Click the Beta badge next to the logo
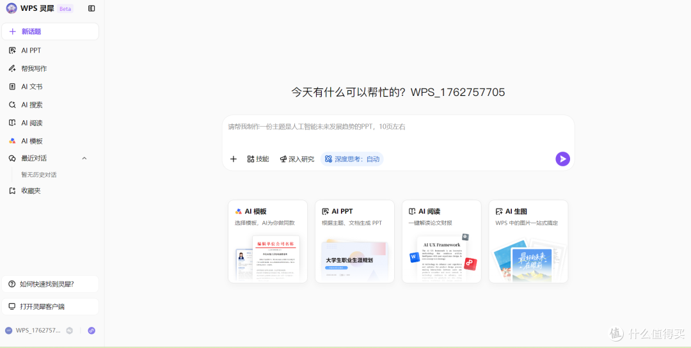 click(65, 9)
